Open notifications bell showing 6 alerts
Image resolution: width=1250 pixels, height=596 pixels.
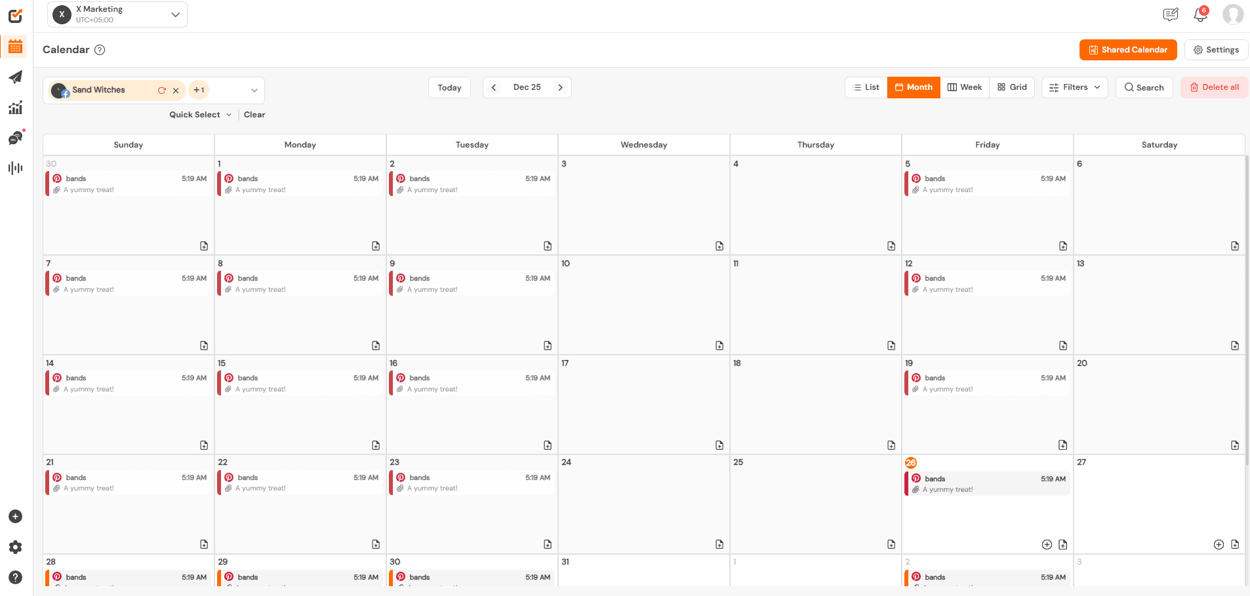1200,14
